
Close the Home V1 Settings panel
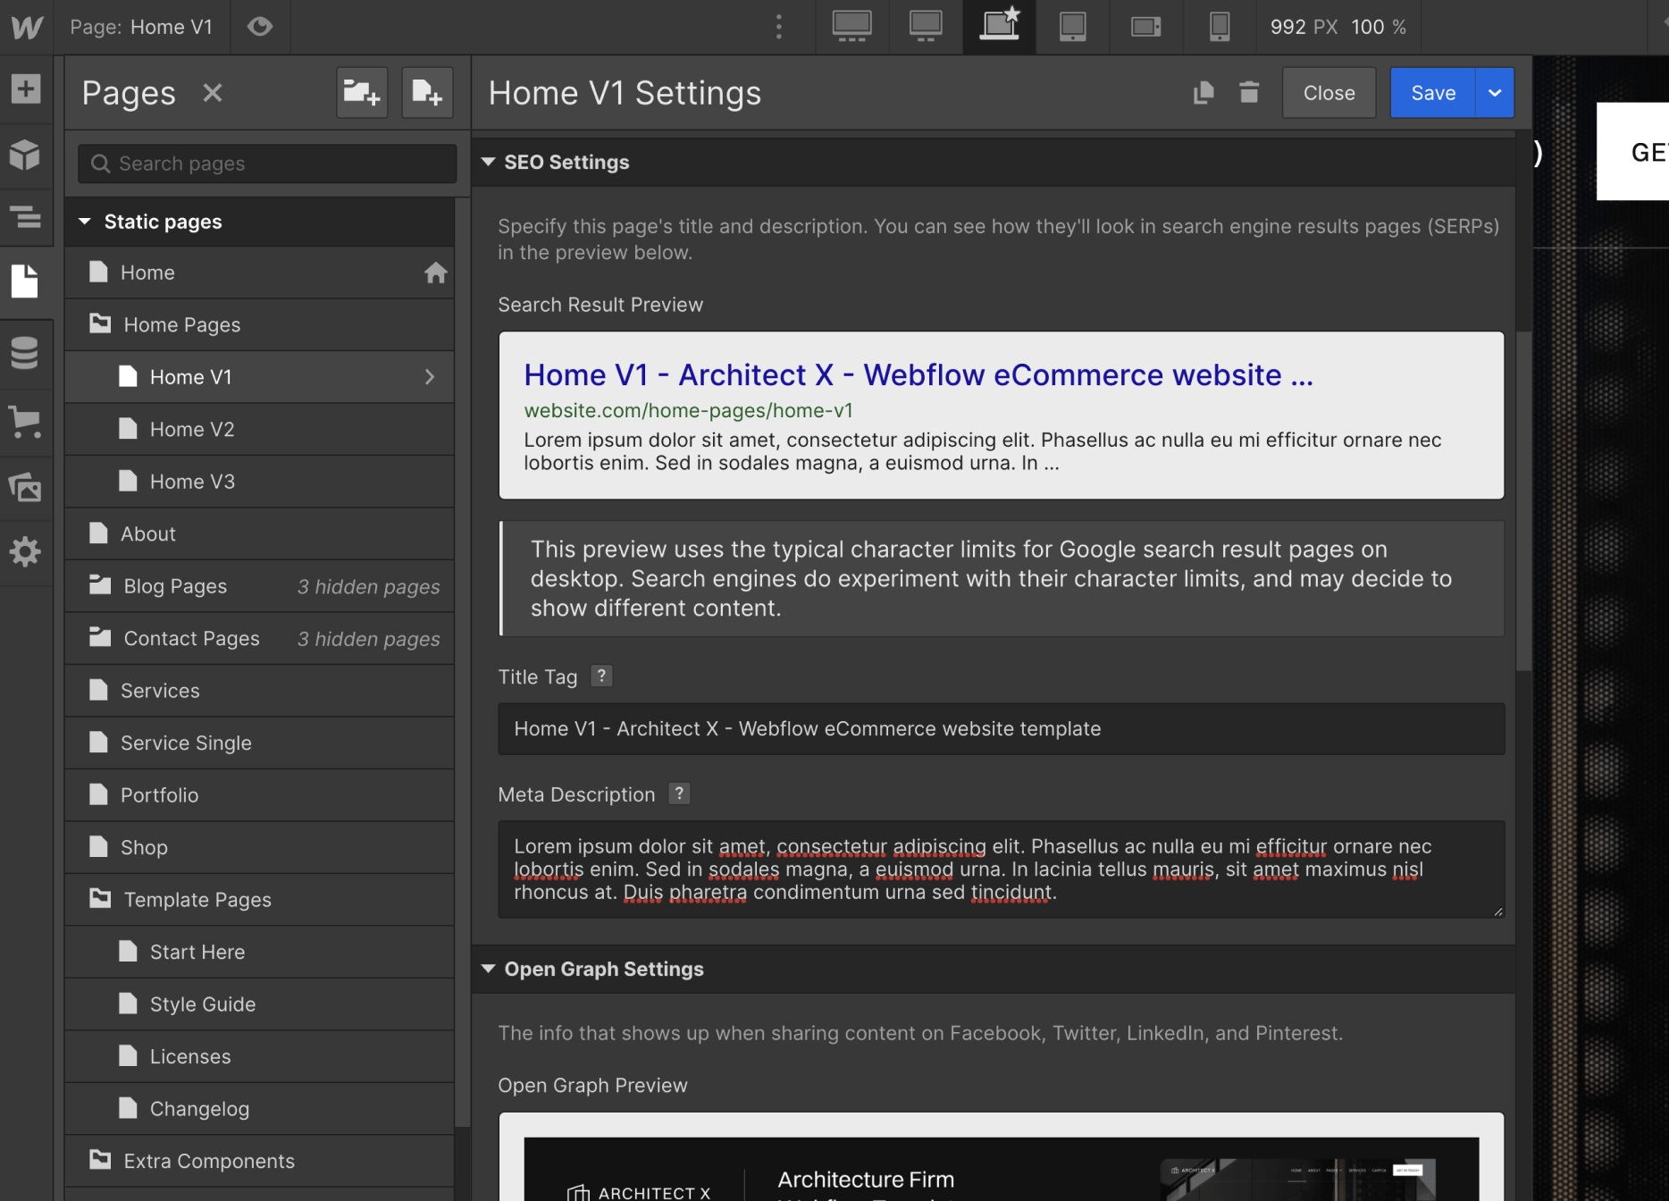[x=1329, y=92]
